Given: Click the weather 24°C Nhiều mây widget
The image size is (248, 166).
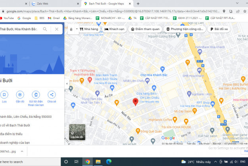Looking at the screenshot, I should (196, 162).
